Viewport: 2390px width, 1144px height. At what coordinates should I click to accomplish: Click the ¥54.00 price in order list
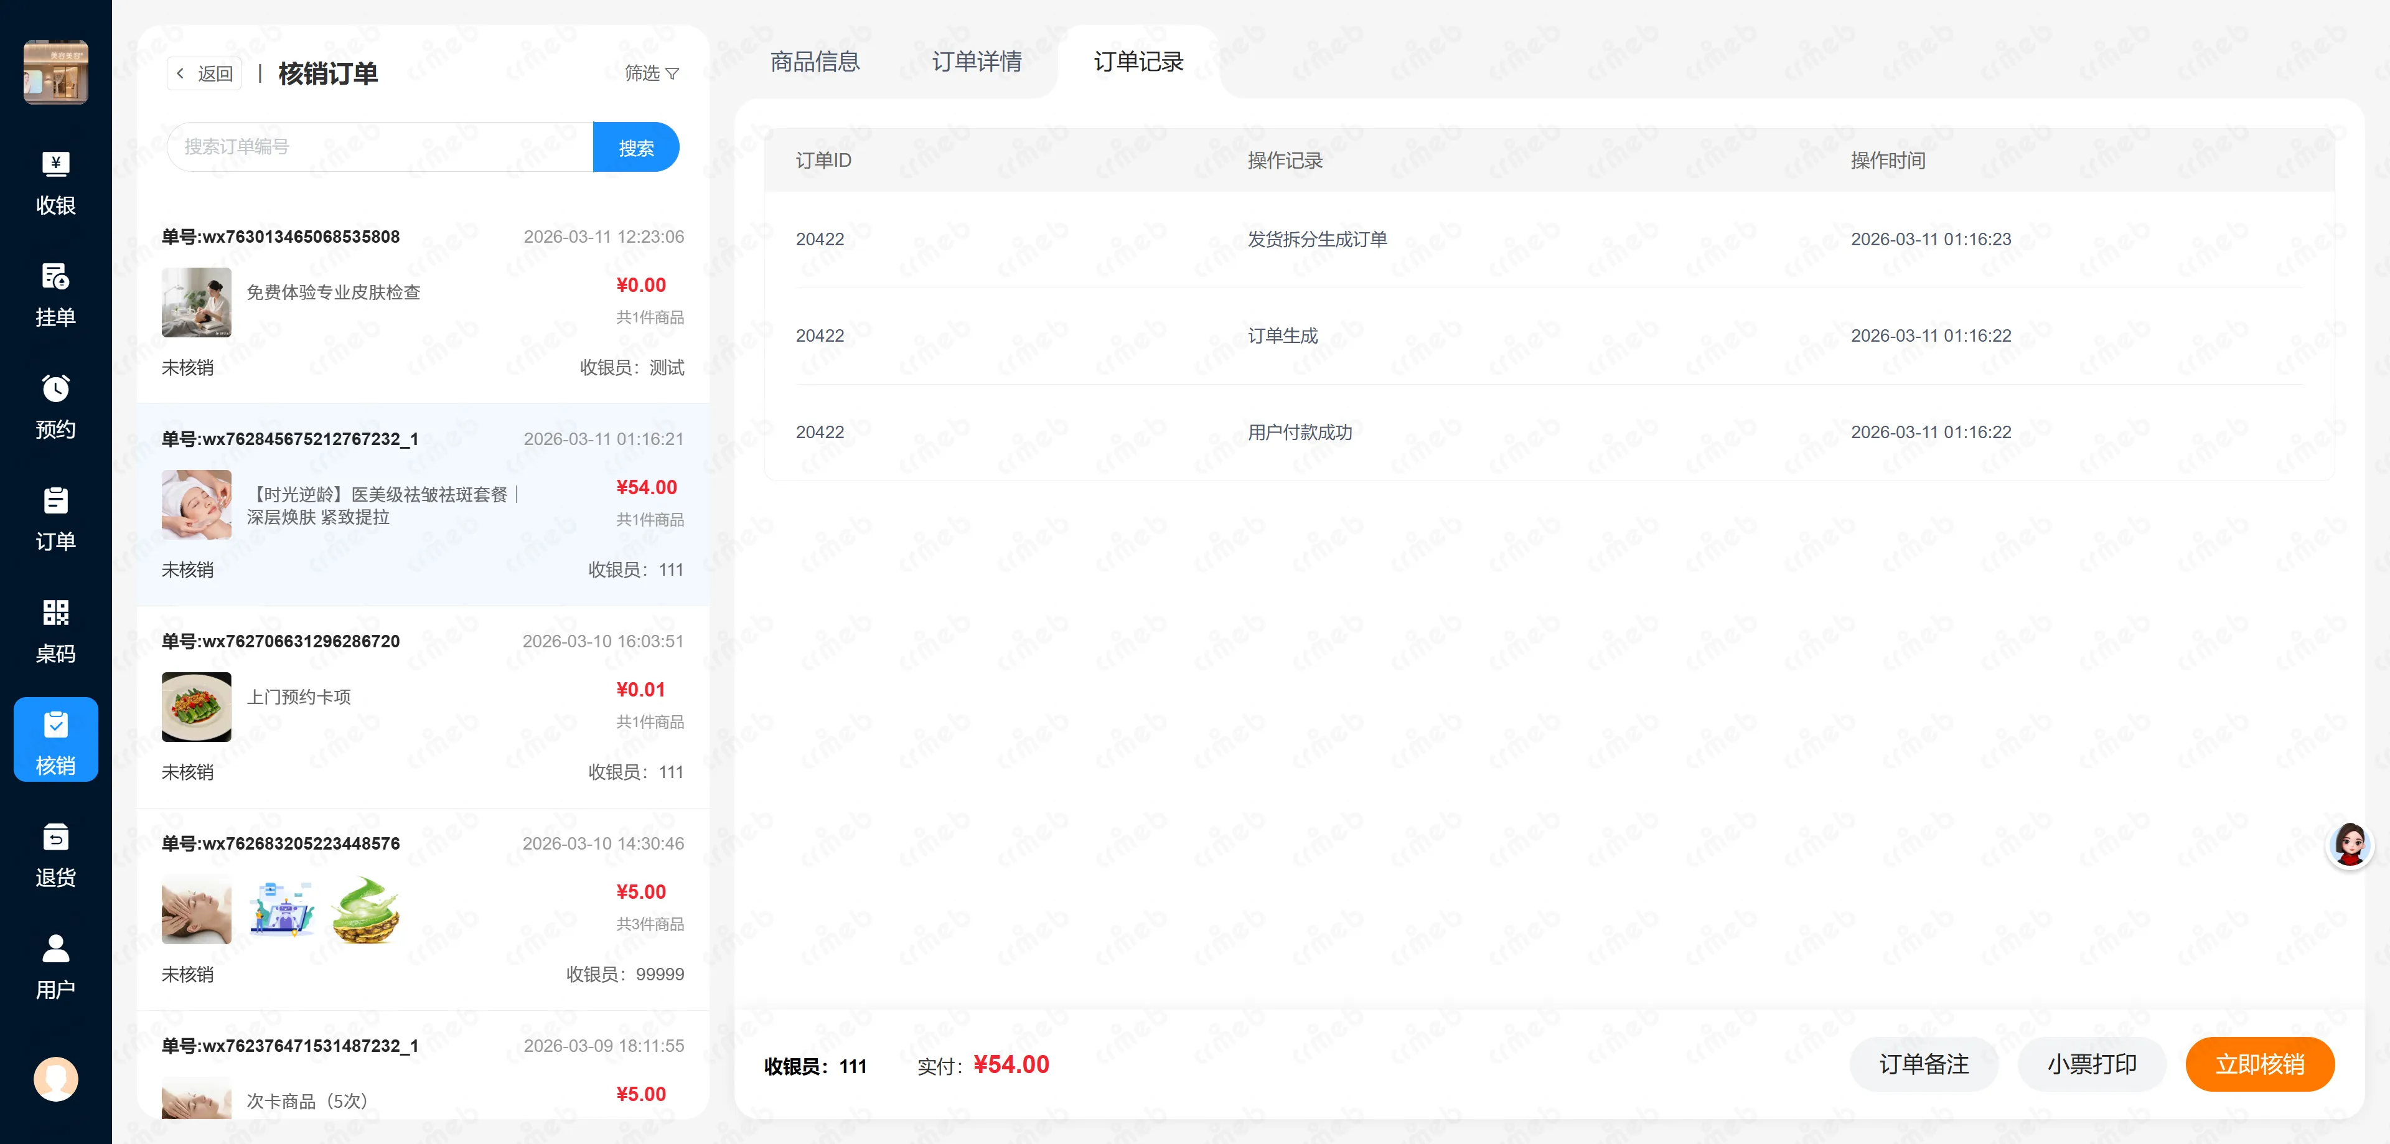[x=647, y=487]
